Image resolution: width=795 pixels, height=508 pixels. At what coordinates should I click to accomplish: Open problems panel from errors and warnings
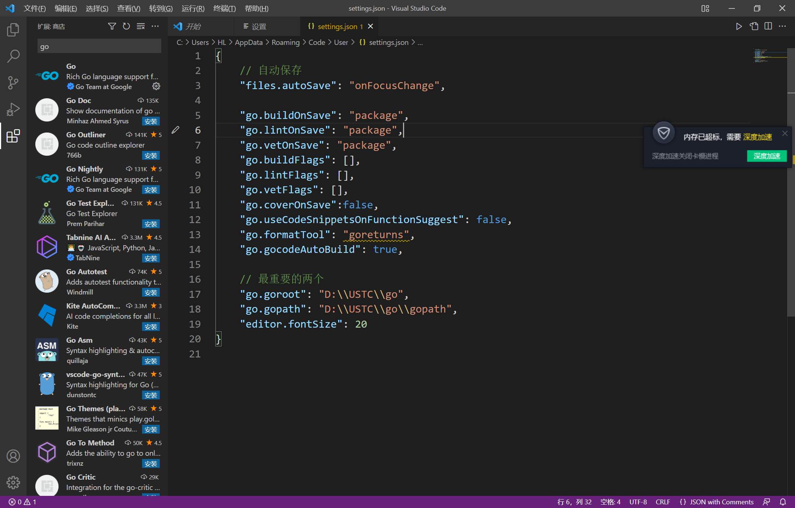point(22,502)
